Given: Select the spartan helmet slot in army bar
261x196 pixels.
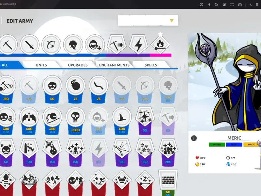Looking at the screenshot, I should [73, 44].
